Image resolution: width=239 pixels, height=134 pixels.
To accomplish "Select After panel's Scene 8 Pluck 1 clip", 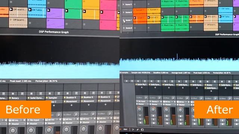I will coord(168,28).
